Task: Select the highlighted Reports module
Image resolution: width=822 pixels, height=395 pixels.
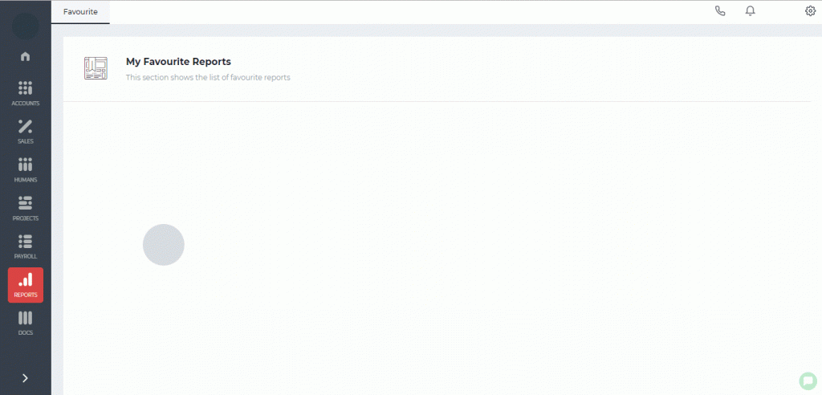Action: [26, 285]
